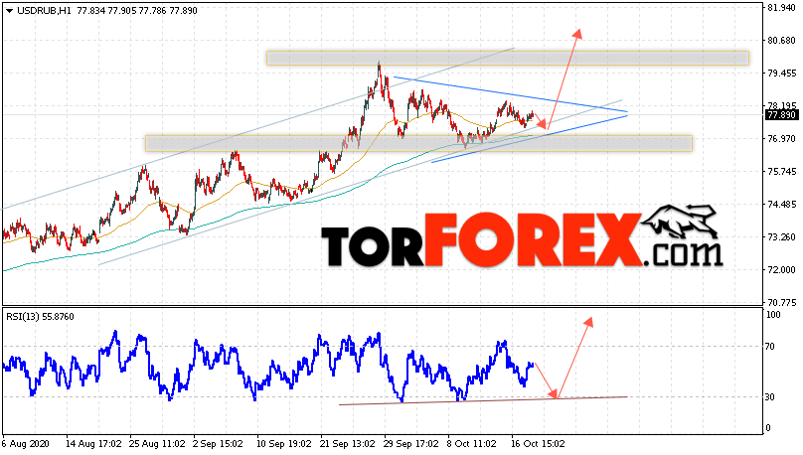Click the 8 Oct 11:02 time label
The height and width of the screenshot is (455, 803).
coord(472,443)
